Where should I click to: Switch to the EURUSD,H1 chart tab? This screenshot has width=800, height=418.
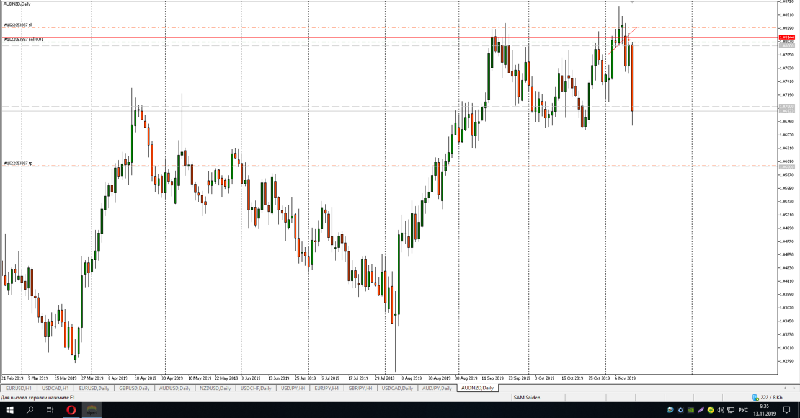pos(19,388)
